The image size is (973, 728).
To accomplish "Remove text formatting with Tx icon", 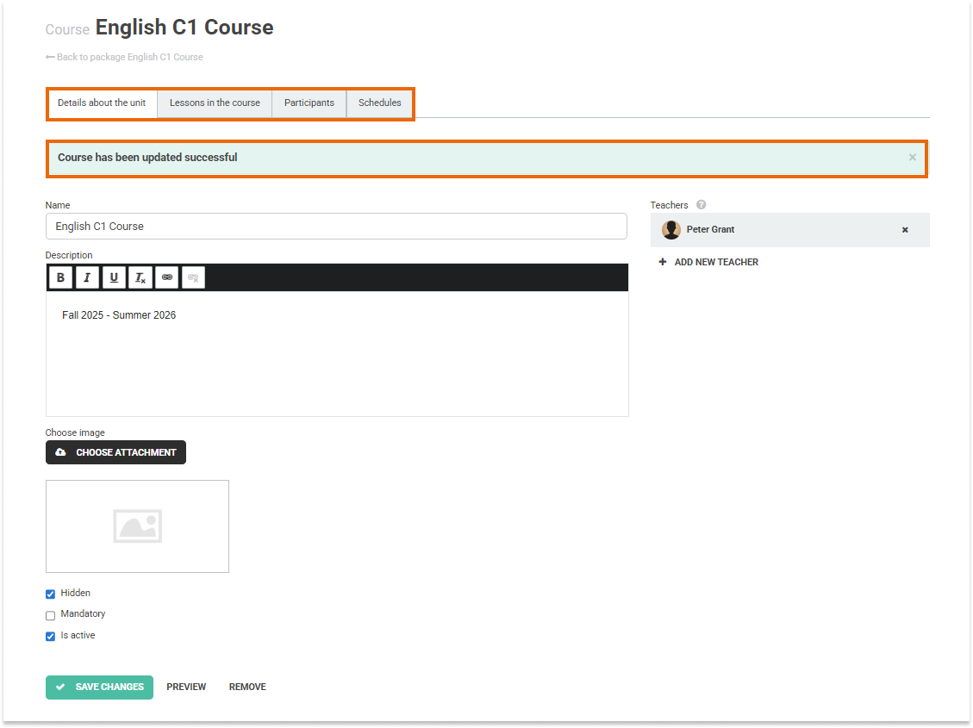I will tap(140, 277).
